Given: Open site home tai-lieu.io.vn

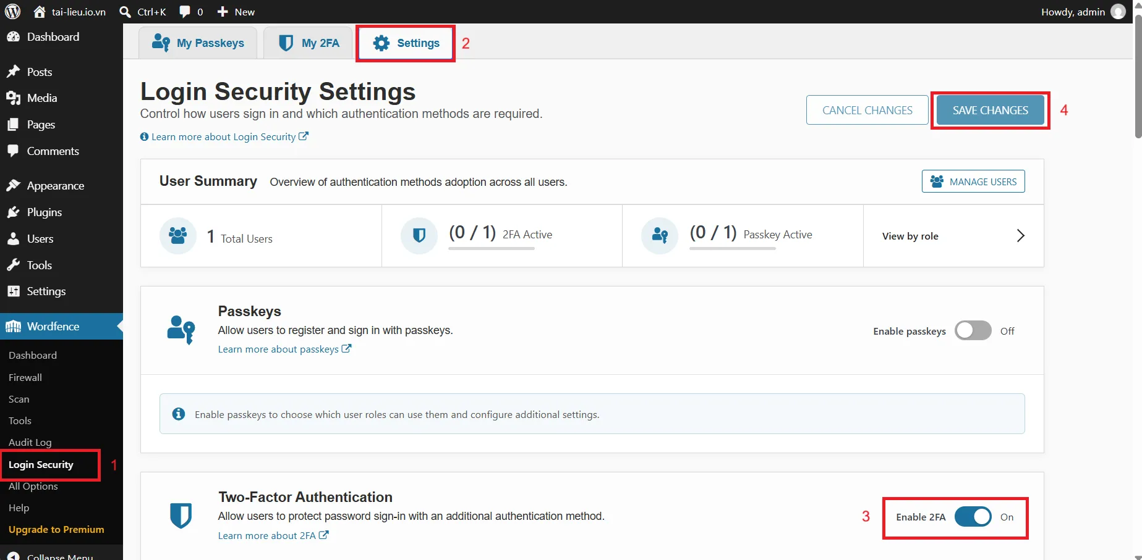Looking at the screenshot, I should (x=69, y=12).
